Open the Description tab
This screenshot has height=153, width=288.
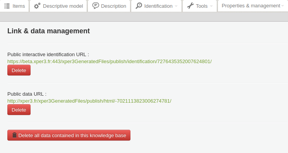click(x=109, y=6)
